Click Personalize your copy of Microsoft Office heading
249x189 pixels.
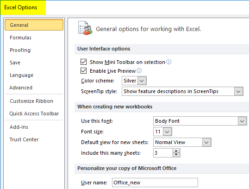pyautogui.click(x=127, y=168)
